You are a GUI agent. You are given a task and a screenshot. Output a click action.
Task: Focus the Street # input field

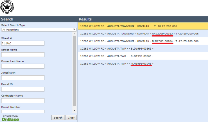click(x=23, y=43)
